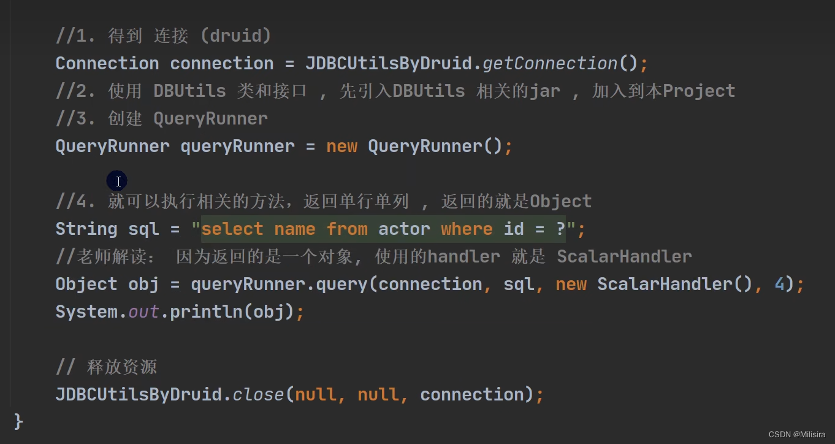Click 'String' type in the sql declaration
The width and height of the screenshot is (835, 444).
click(x=86, y=229)
